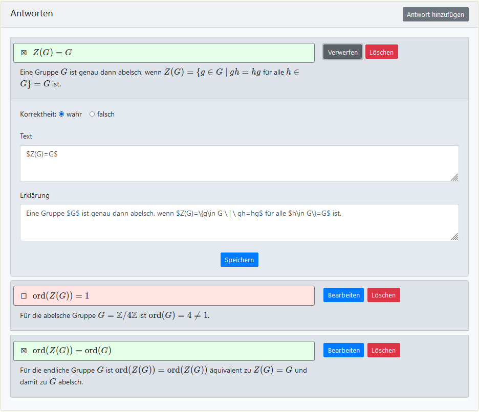
Task: Click the red ord(Z(G))=1 answer box
Action: [x=179, y=295]
